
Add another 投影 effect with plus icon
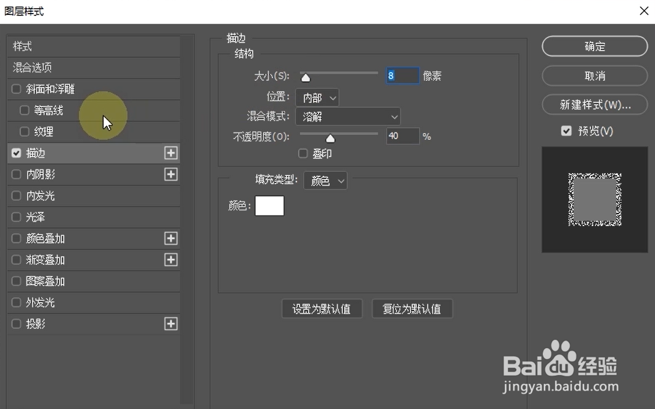coord(171,324)
